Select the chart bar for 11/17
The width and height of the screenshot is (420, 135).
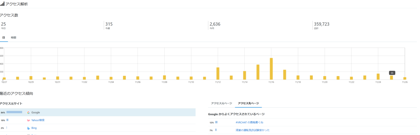tap(285, 75)
